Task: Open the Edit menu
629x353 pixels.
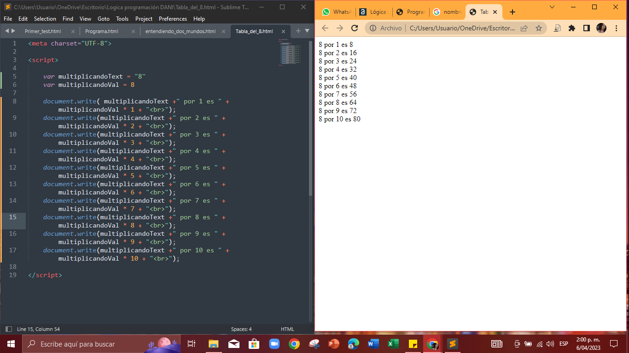Action: [23, 19]
